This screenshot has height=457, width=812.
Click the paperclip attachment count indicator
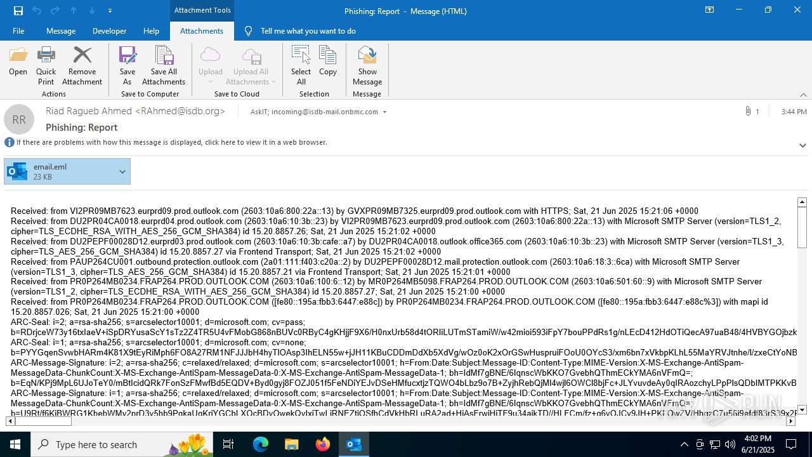[752, 111]
